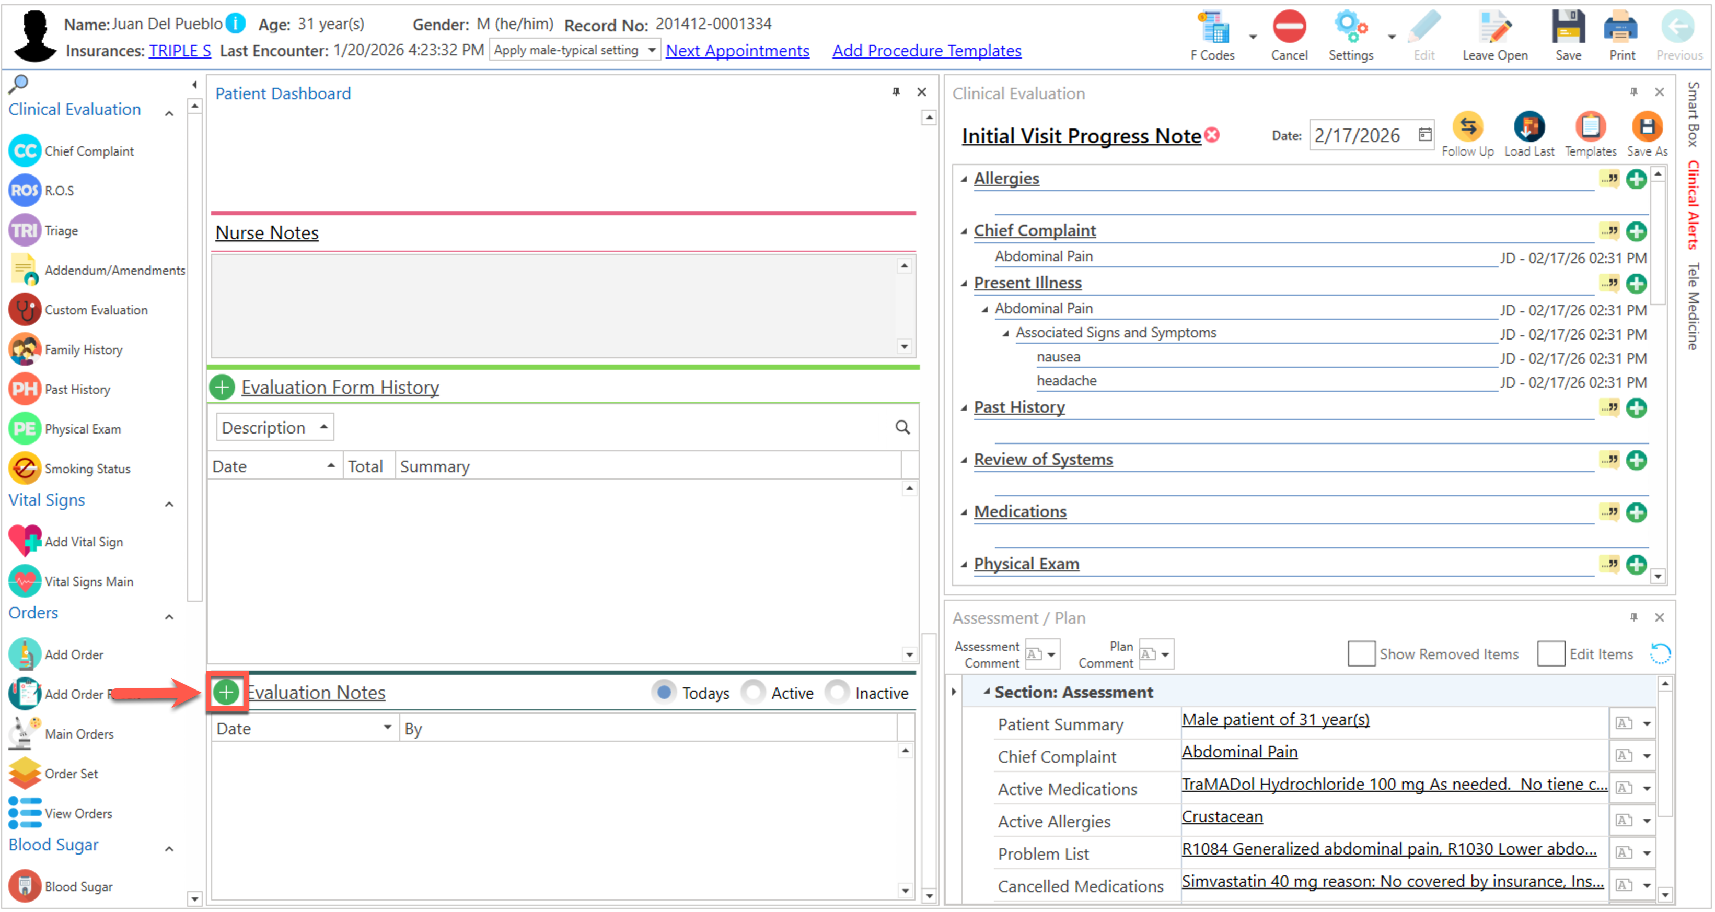Open the Description dropdown in Evaluation Form History
1715x912 pixels.
click(x=274, y=427)
